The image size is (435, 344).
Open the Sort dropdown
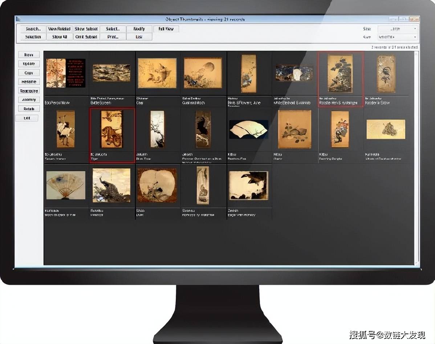point(397,37)
